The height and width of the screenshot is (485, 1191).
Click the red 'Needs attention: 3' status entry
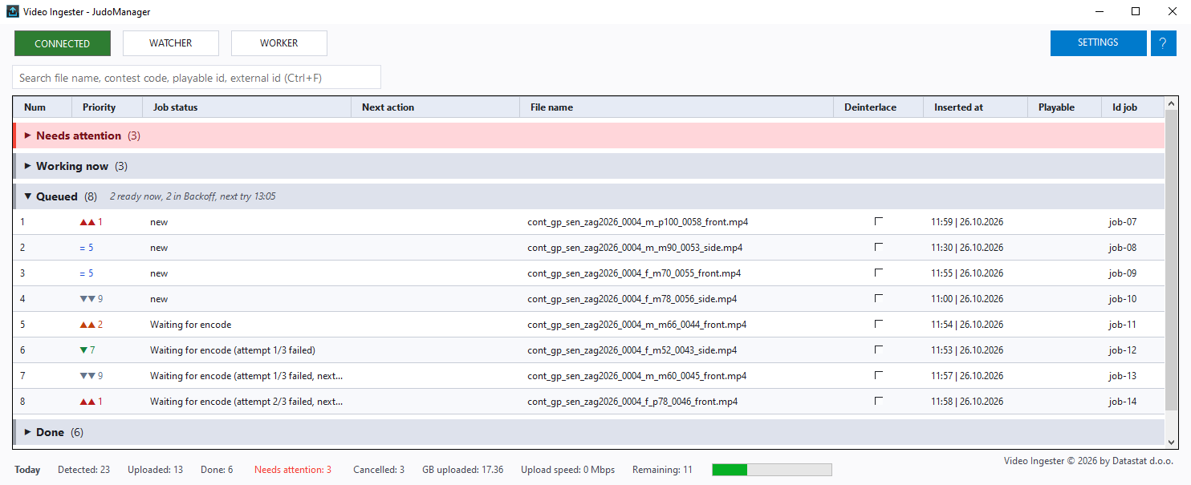[x=293, y=470]
